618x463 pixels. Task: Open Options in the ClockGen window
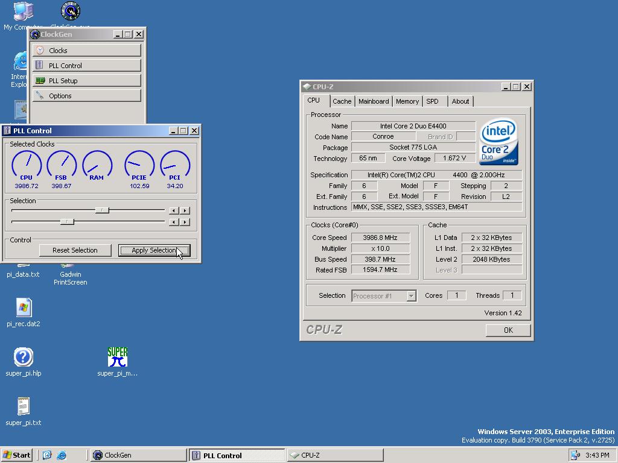pos(87,96)
